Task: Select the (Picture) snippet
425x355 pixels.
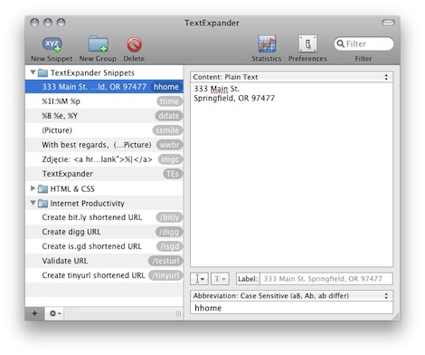Action: tap(104, 130)
